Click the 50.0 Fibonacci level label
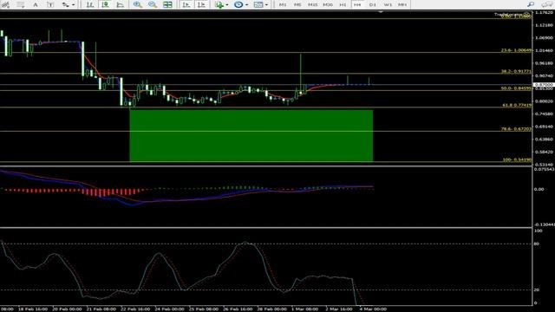The width and height of the screenshot is (555, 312). pyautogui.click(x=516, y=88)
